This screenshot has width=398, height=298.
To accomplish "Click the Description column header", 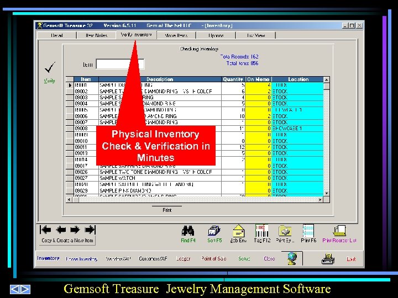I will pyautogui.click(x=160, y=79).
